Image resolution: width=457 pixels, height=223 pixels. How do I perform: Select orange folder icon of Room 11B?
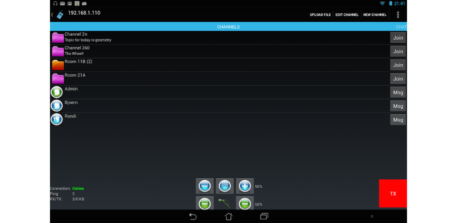pyautogui.click(x=58, y=65)
